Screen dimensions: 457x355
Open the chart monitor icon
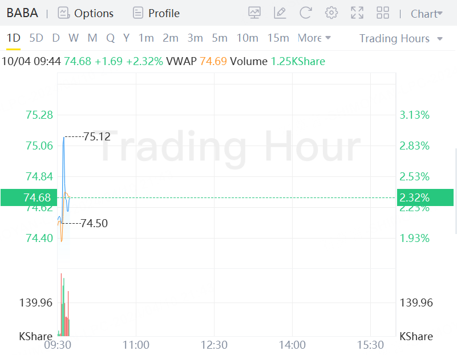pos(254,13)
